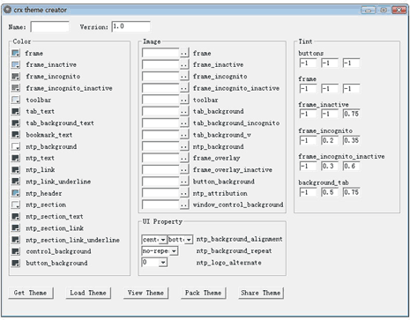Select the tab_text color icon
Screen dimensions: 410x320
(x=16, y=111)
